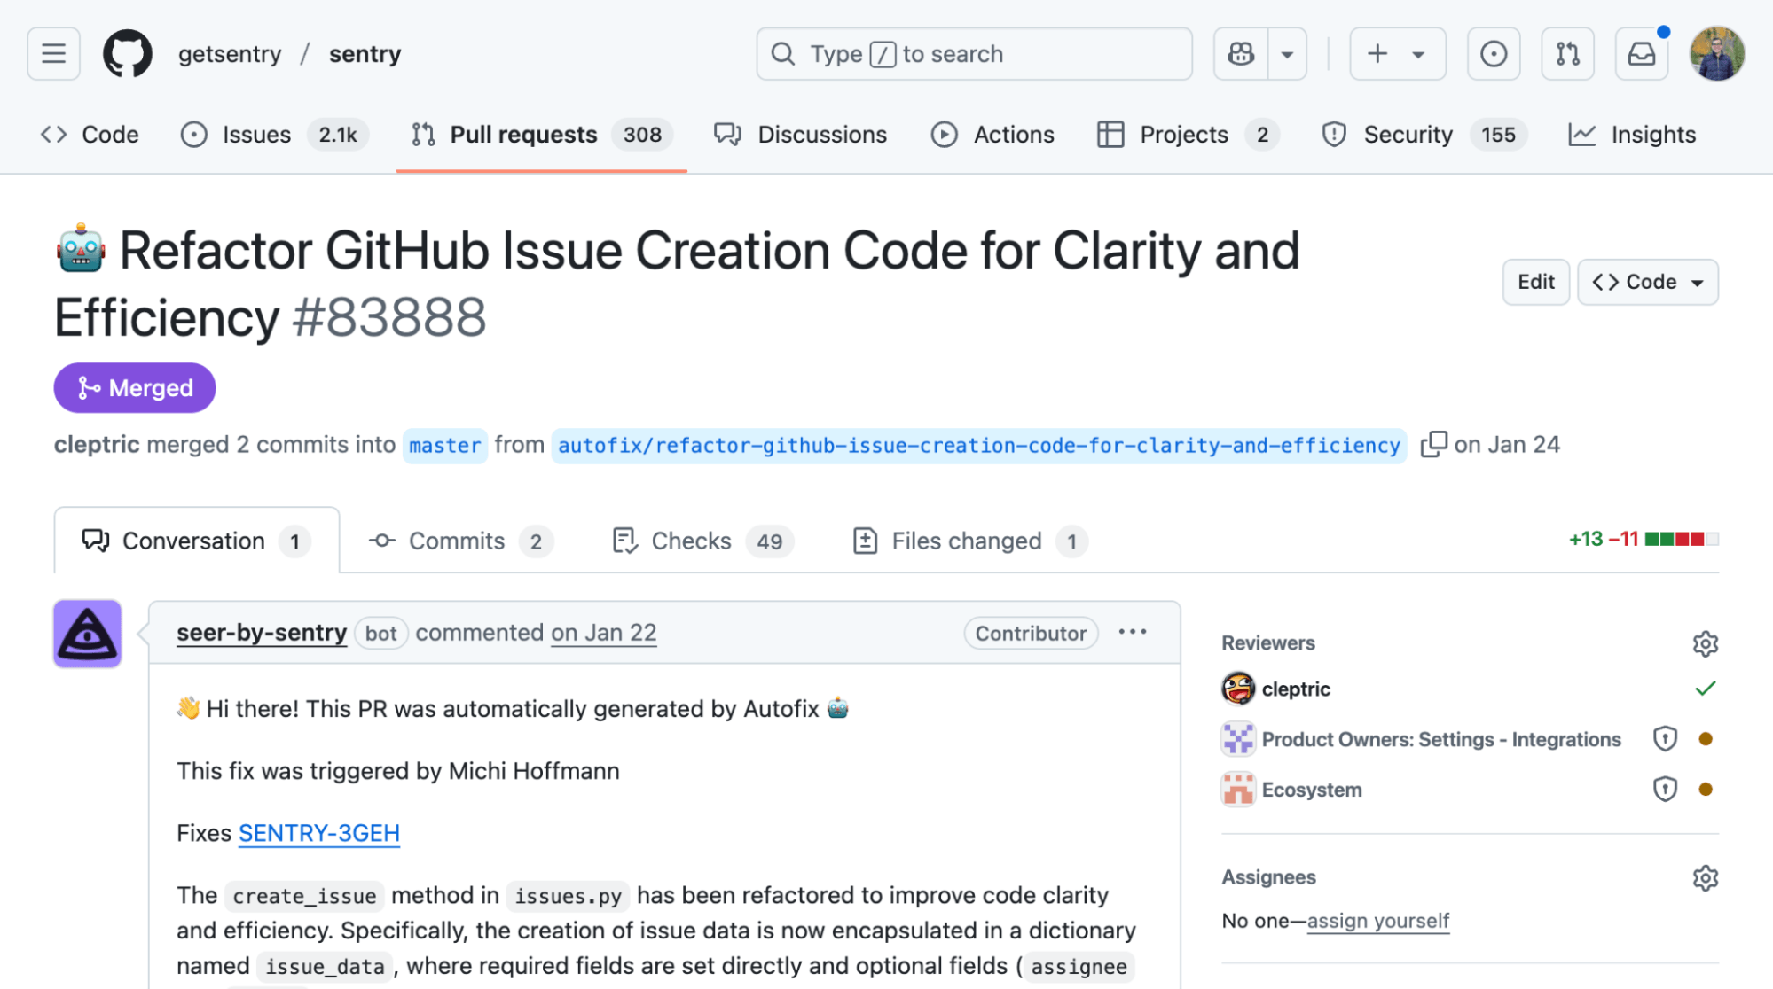
Task: Expand the Code button dropdown
Action: 1695,282
